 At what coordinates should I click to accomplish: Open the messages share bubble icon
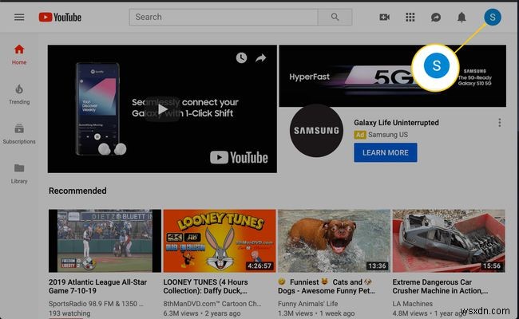click(x=436, y=18)
